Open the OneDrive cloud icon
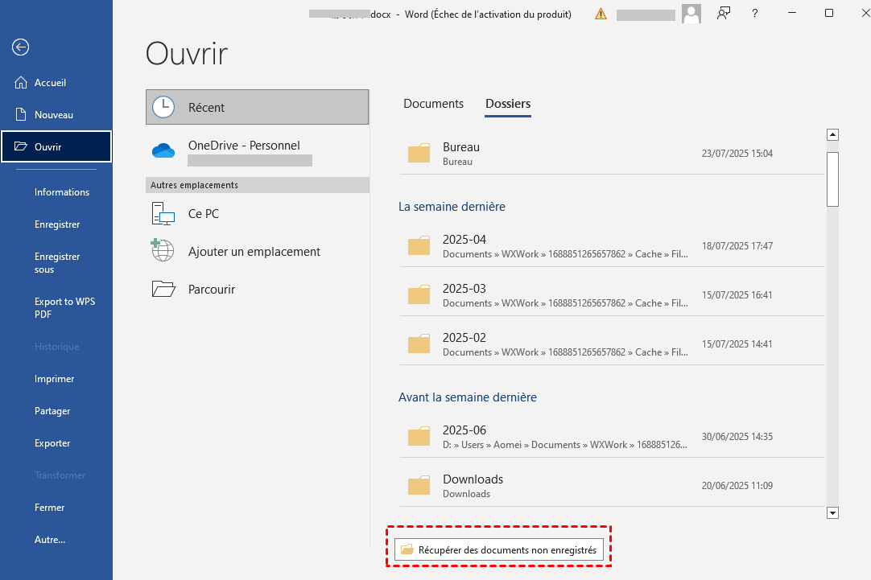This screenshot has height=580, width=871. click(163, 150)
